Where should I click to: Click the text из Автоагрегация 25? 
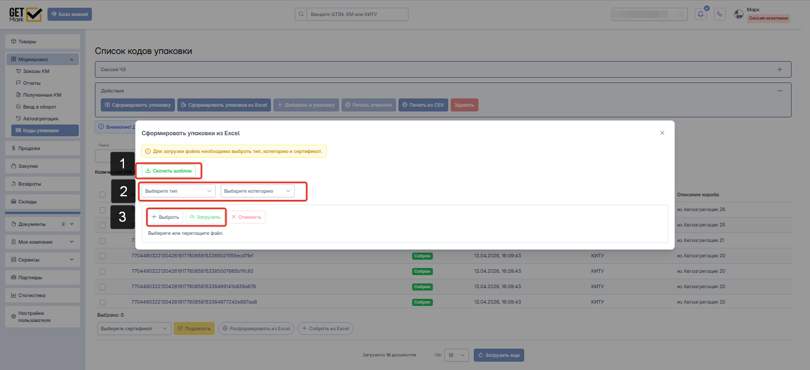click(701, 225)
